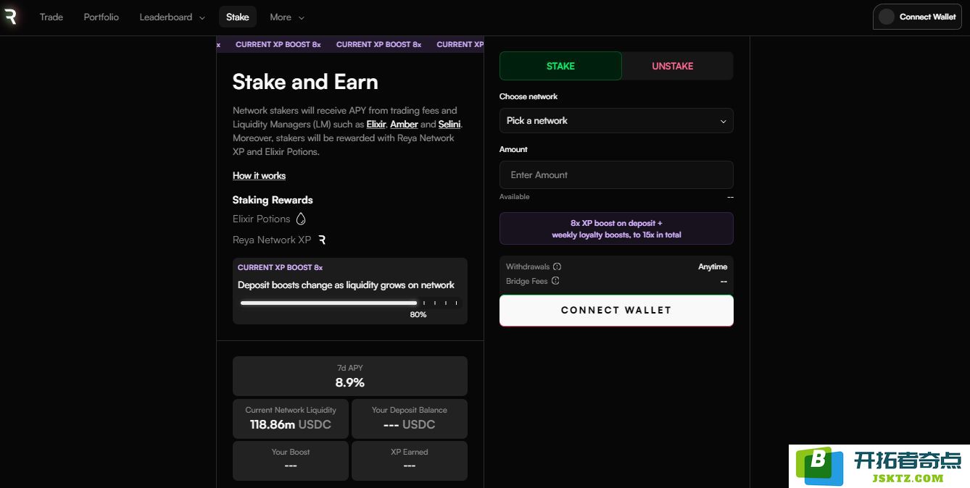Click the Bridge Fees info icon
Screen dimensions: 970x488
click(x=555, y=281)
